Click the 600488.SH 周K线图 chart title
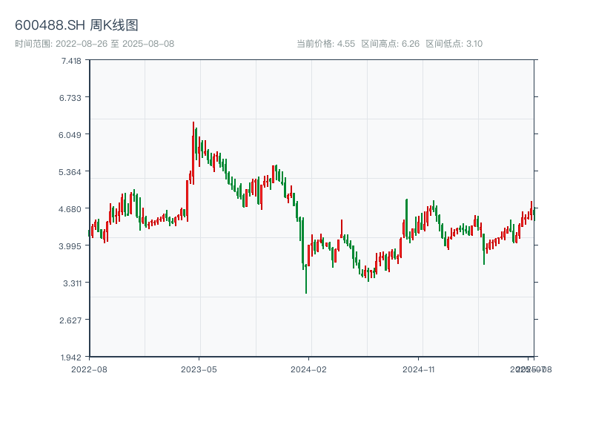593x445 pixels. 76,26
